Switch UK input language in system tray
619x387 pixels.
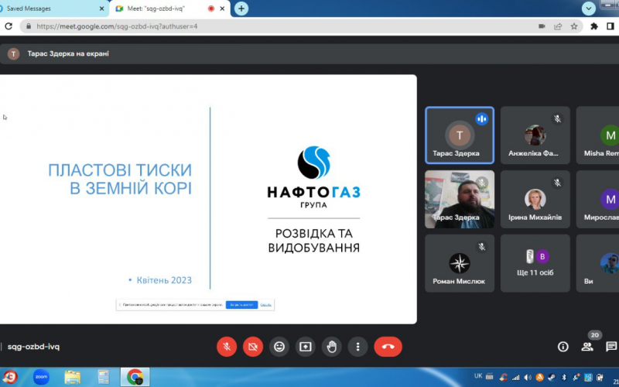click(x=478, y=376)
